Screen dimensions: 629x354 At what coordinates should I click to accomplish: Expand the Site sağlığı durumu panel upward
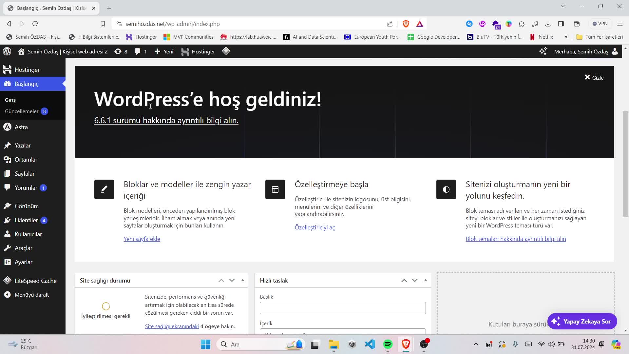[221, 280]
